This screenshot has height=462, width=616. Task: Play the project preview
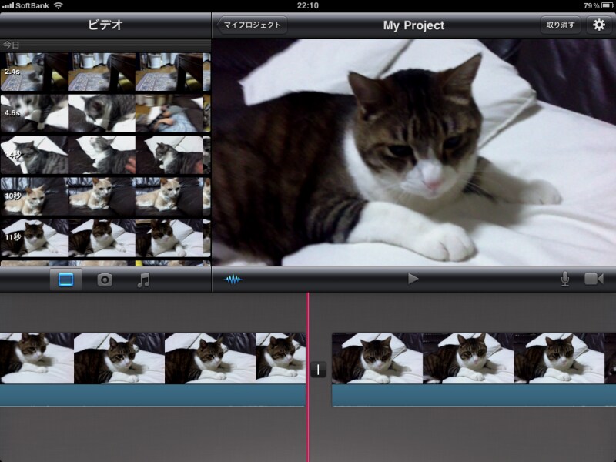click(x=413, y=279)
